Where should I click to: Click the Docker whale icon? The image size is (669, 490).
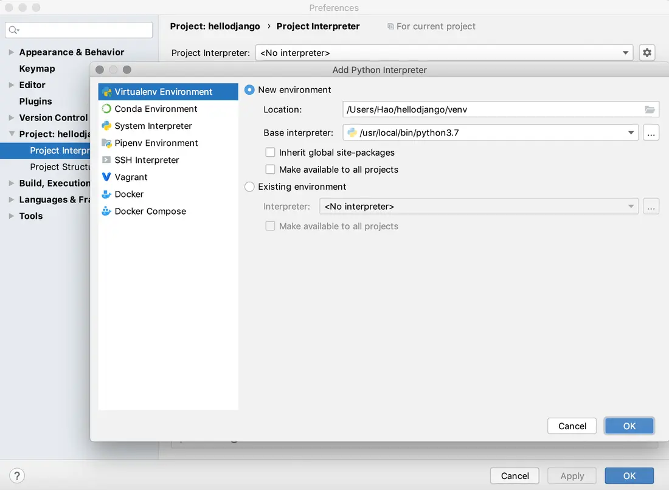point(106,194)
